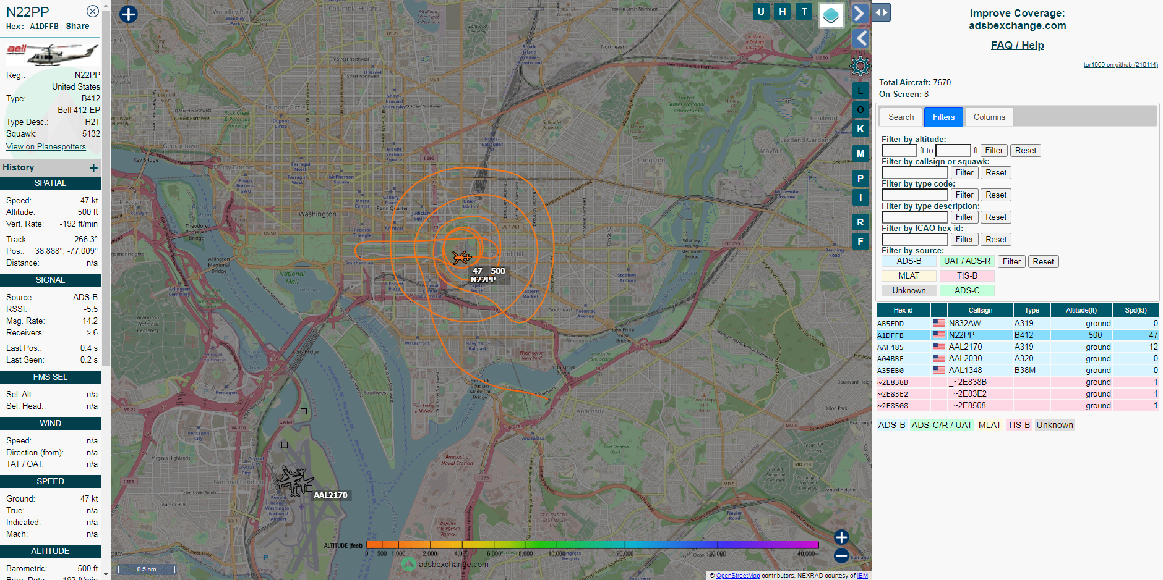Screen dimensions: 1163x580
Task: Sort table by Altitude(ft) column
Action: tap(1081, 310)
